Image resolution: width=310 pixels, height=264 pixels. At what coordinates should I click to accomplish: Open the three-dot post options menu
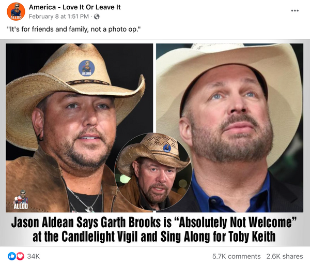(x=295, y=11)
